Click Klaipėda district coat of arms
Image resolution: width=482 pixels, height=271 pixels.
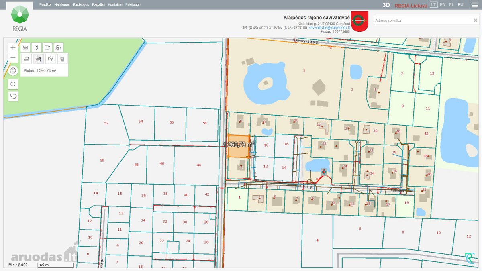coord(359,21)
